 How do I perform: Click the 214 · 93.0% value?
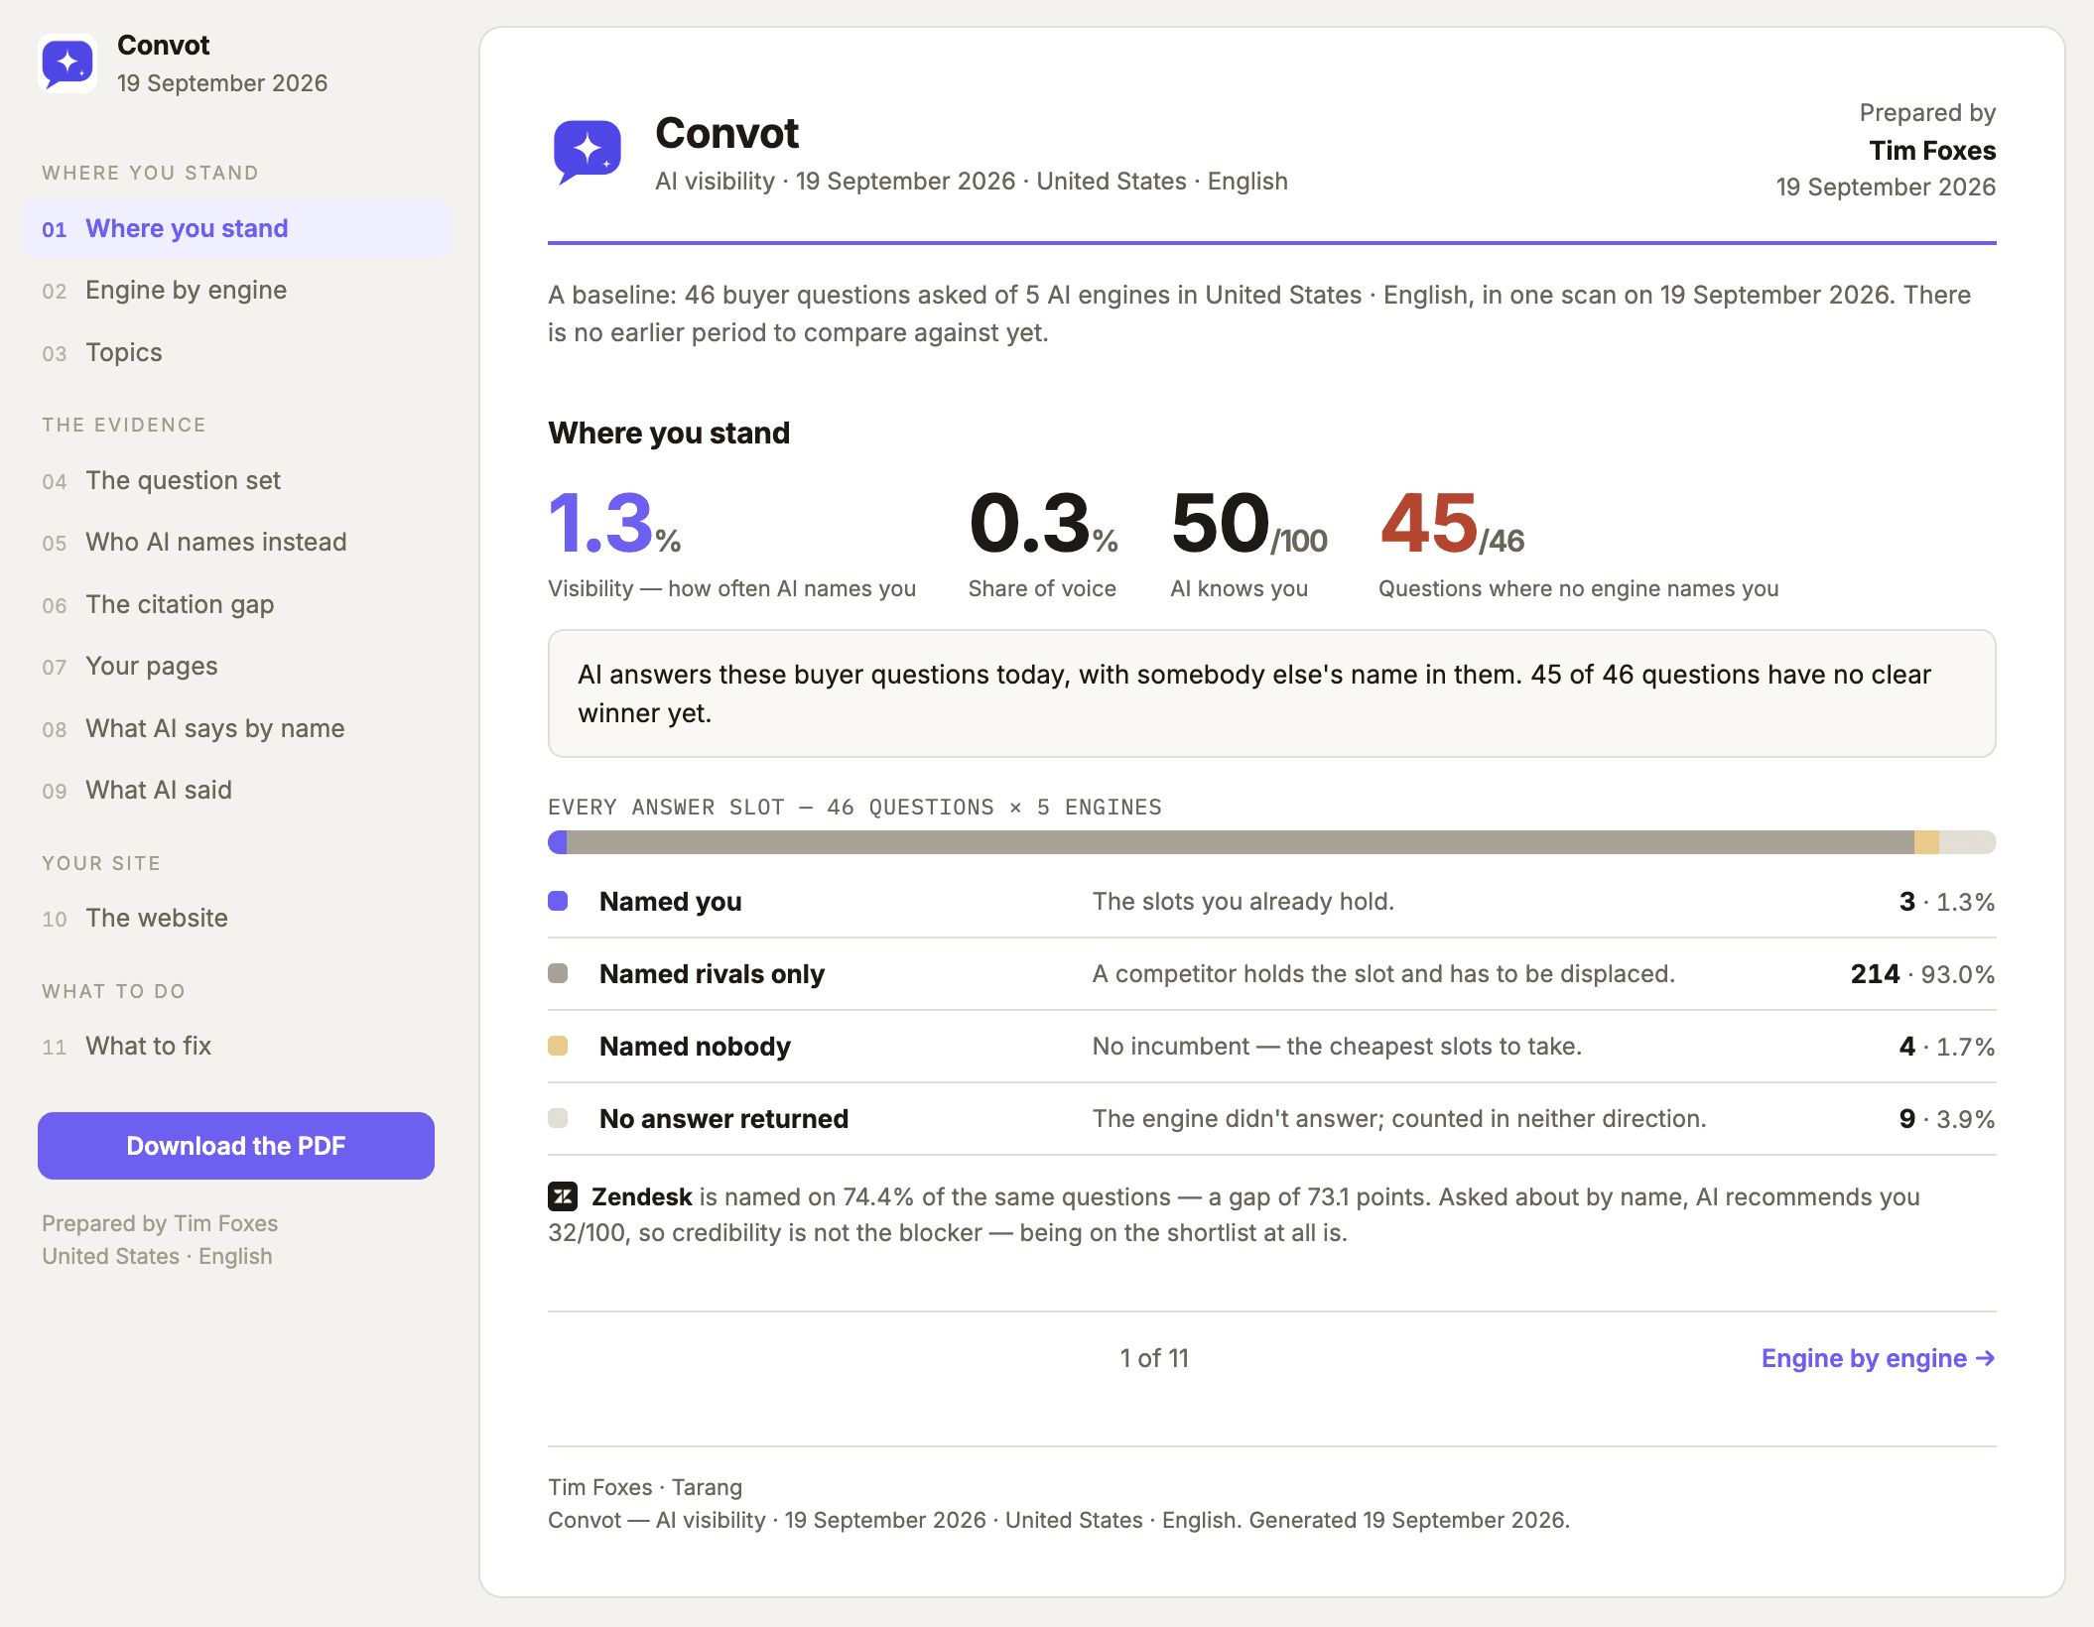coord(1922,974)
